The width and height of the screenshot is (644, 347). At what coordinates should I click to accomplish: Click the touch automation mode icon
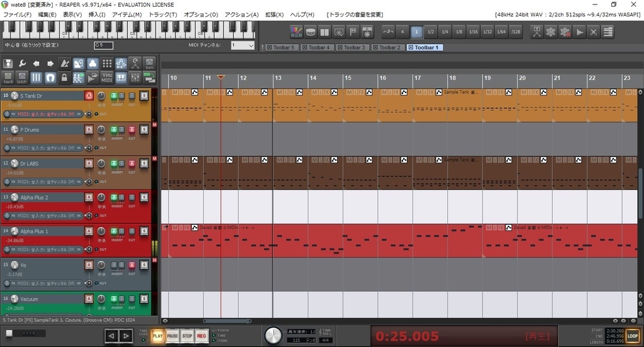click(x=8, y=77)
